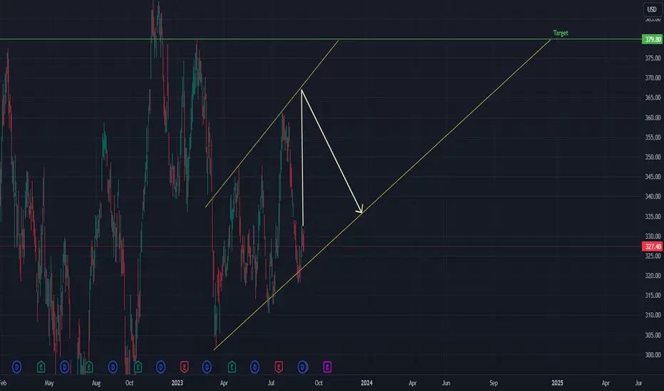
Task: Click the '320.00' price axis value
Action: (653, 276)
